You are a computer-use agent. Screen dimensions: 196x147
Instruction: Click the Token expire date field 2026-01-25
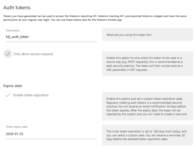51,134
